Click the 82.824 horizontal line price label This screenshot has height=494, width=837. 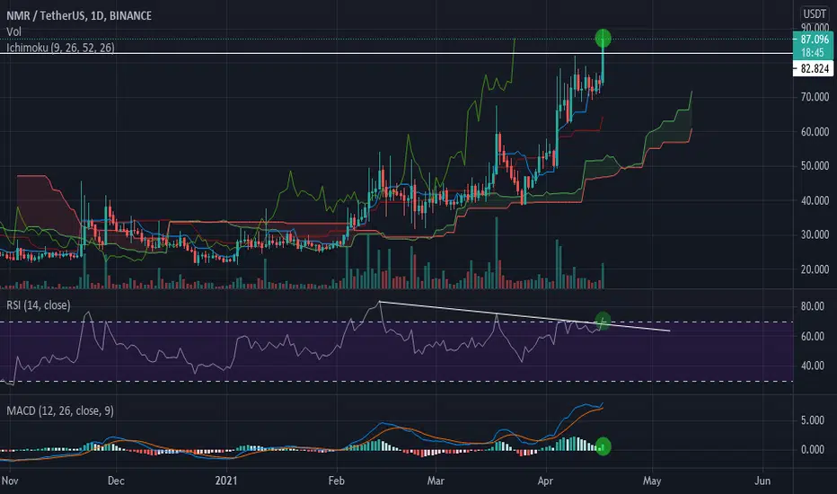tap(814, 68)
